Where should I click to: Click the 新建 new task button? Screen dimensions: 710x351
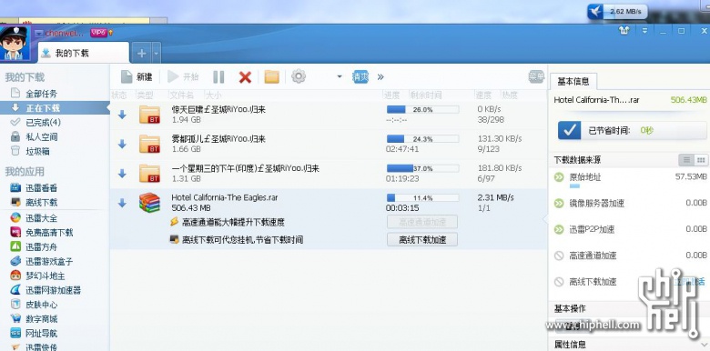(137, 77)
